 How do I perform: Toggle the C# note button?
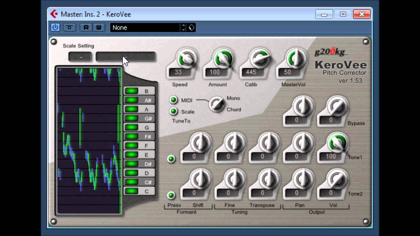click(x=139, y=182)
